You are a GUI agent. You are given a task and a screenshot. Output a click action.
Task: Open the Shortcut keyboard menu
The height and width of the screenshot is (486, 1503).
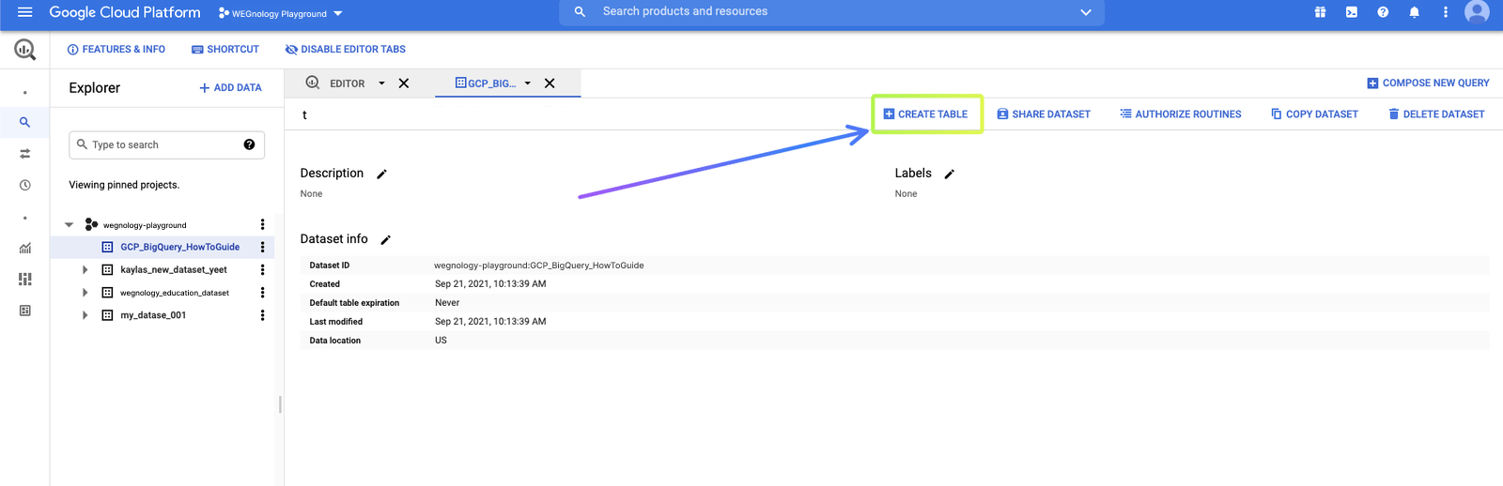click(225, 50)
